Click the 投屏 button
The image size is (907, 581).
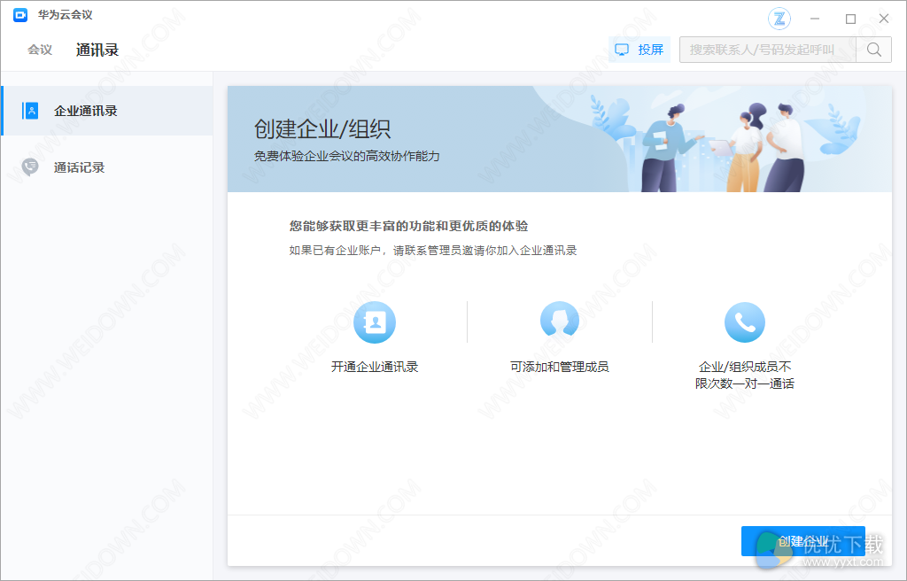tap(640, 50)
